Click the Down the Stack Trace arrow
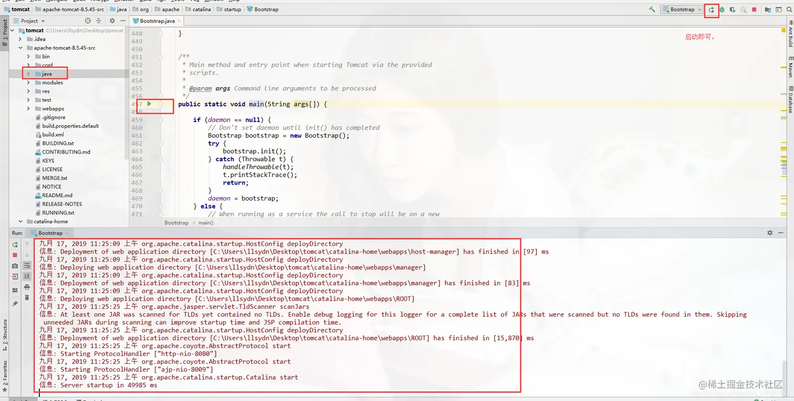Image resolution: width=794 pixels, height=401 pixels. pyautogui.click(x=27, y=255)
